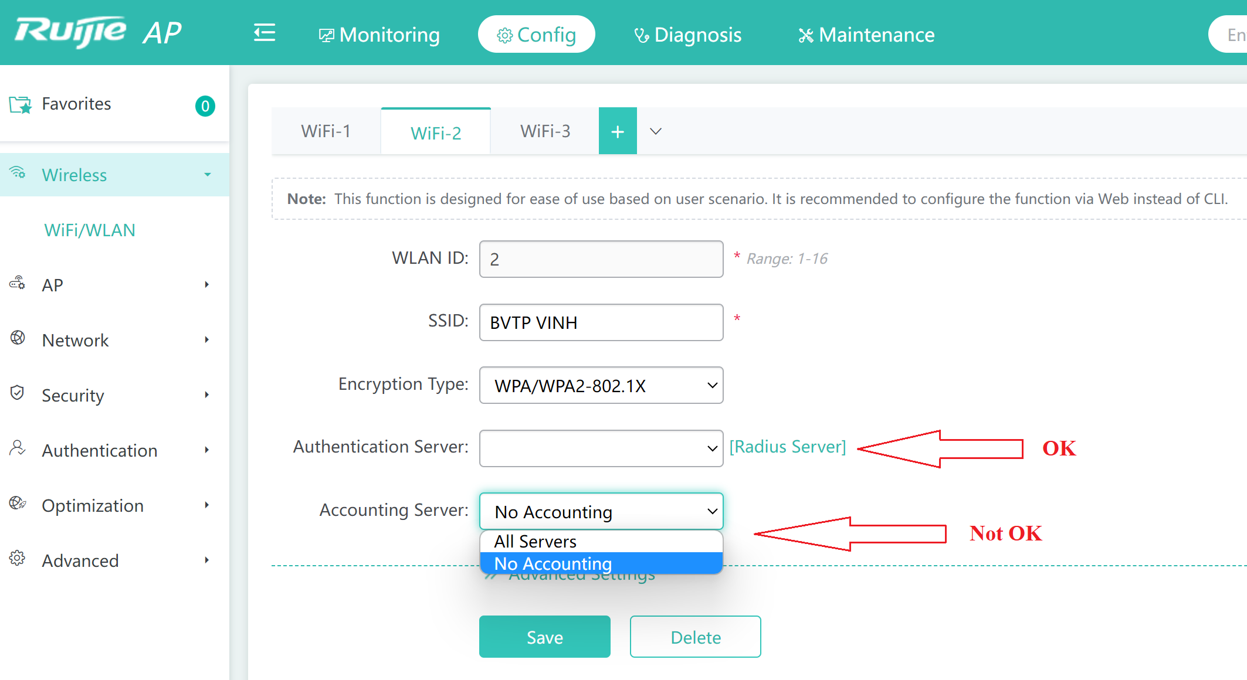Switch to the WiFi-3 tab
This screenshot has width=1247, height=680.
[545, 131]
